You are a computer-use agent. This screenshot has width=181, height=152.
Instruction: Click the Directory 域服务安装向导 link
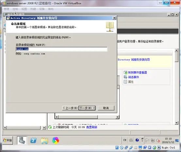tap(134, 59)
